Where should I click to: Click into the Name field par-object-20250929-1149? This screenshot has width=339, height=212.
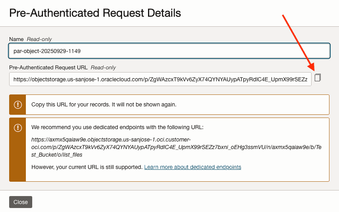pos(169,51)
